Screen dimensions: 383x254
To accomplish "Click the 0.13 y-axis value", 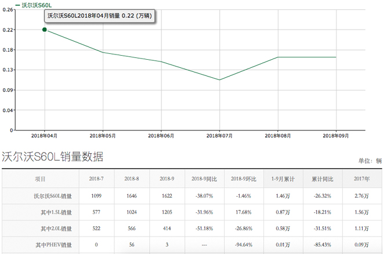I will tap(8, 70).
